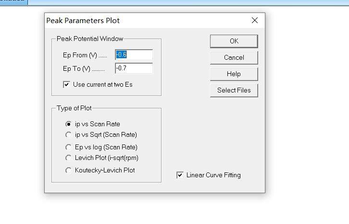Screen dimensions: 349x224
Task: Click the Ep From (V) input field
Action: (134, 55)
